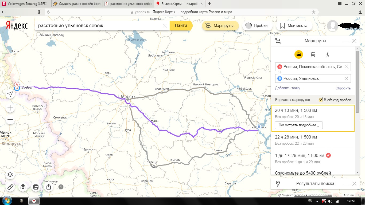Select the car route mode icon
Viewport: 365px width, 205px height.
(298, 54)
